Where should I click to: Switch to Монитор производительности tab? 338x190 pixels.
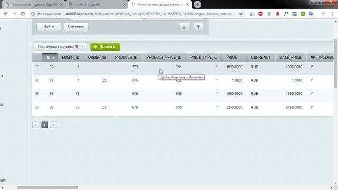160,4
